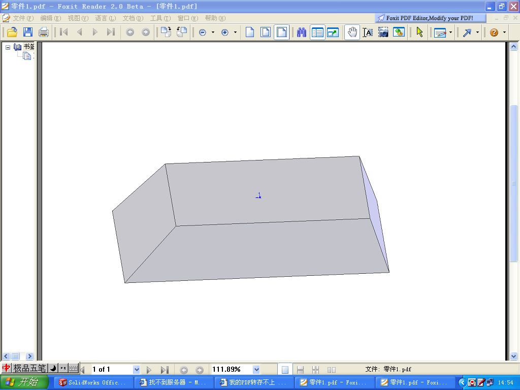Viewport: 520px width, 390px height.
Task: Select the bookmark page item under 书签
Action: [x=27, y=56]
